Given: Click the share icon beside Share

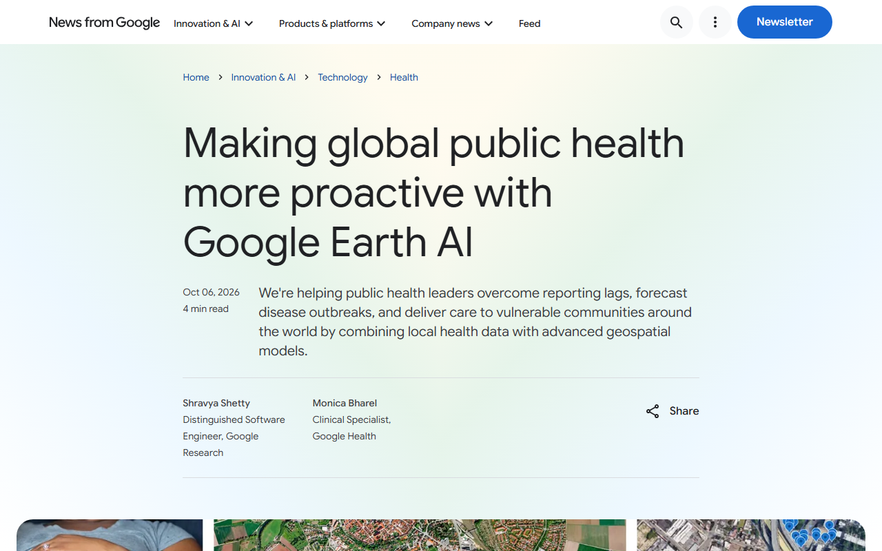Looking at the screenshot, I should coord(653,411).
